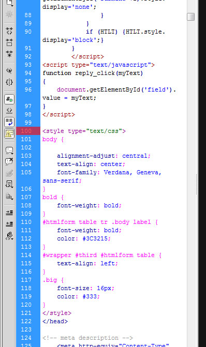
Task: Click the Expand All code icon
Action: (9, 54)
